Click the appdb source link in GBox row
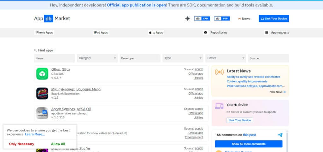 [x=199, y=69]
